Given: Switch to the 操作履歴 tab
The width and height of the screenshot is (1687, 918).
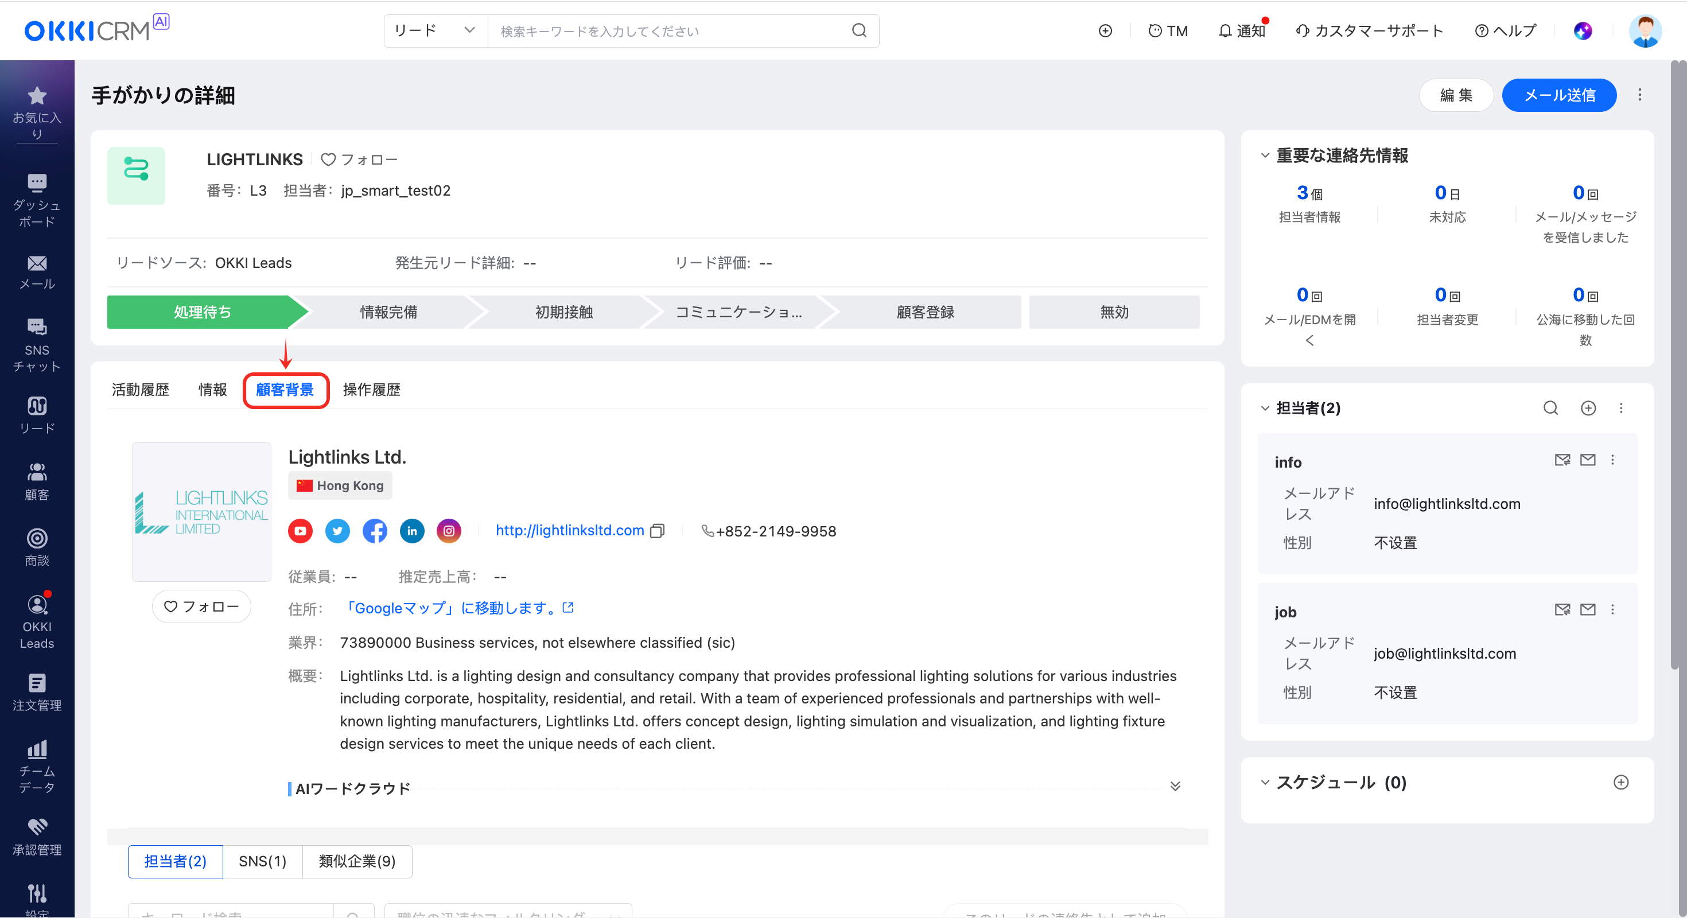Looking at the screenshot, I should pos(371,390).
